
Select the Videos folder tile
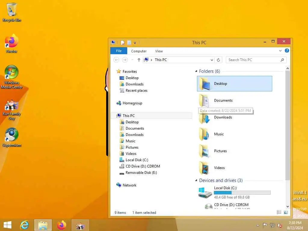point(235,168)
